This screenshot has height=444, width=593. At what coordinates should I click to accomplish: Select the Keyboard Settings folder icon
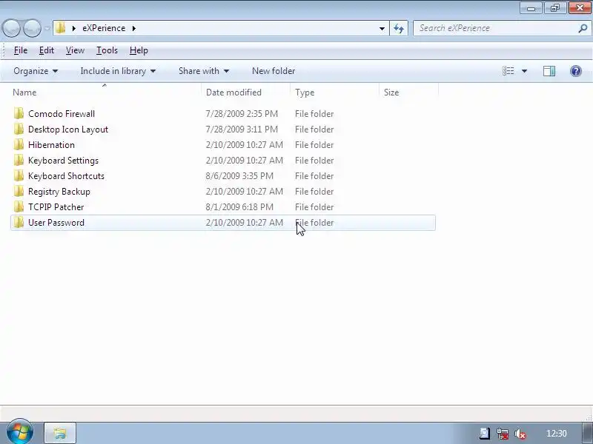coord(19,160)
